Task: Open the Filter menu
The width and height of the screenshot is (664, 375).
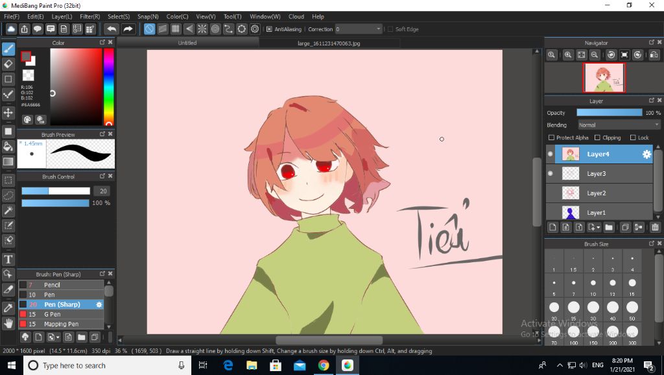Action: click(89, 16)
